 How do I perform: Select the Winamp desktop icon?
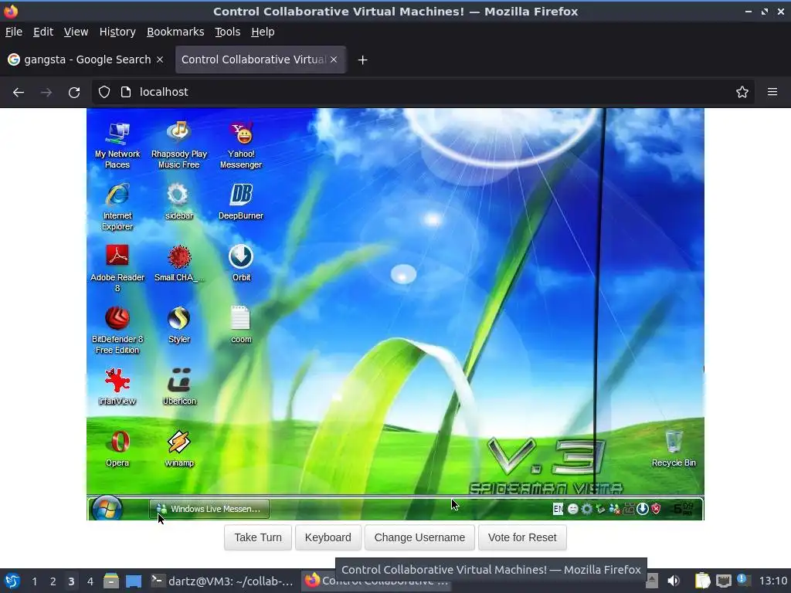(x=179, y=449)
